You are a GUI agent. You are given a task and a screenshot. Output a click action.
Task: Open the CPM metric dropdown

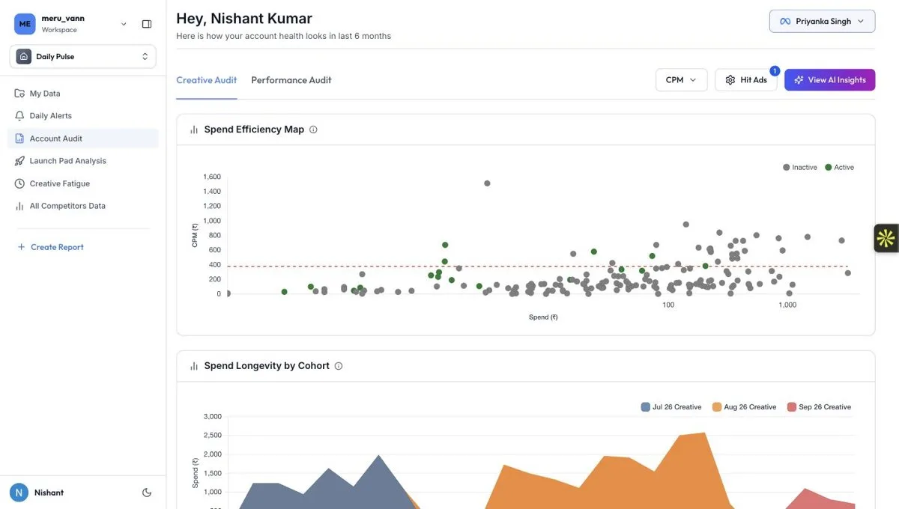[681, 80]
